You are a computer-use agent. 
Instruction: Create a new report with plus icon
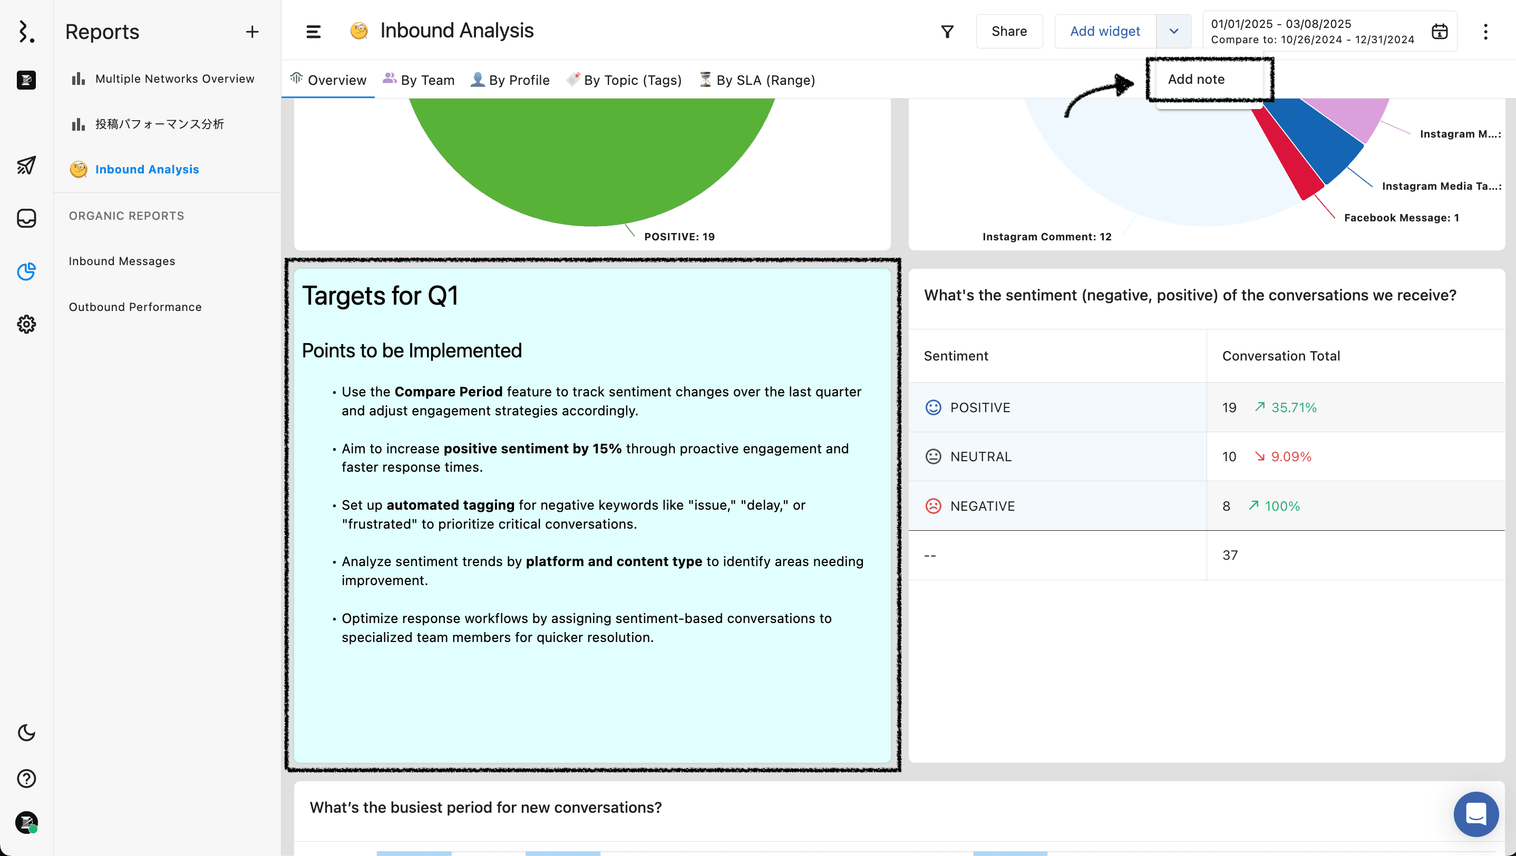[x=252, y=32]
